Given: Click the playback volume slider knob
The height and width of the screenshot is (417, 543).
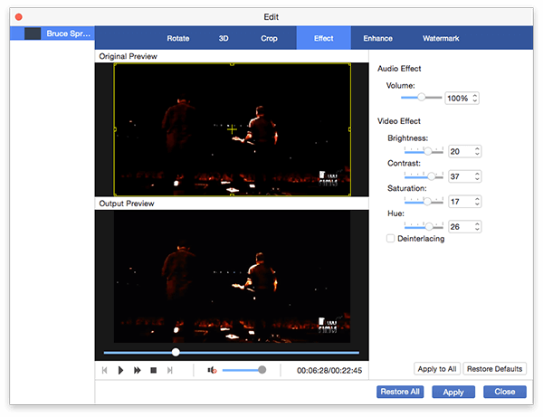Looking at the screenshot, I should click(x=262, y=370).
